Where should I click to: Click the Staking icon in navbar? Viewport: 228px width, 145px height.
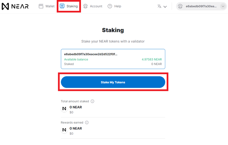point(62,6)
